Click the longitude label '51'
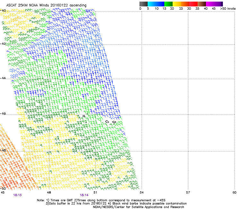This screenshot has width=237, height=209. click(95, 193)
